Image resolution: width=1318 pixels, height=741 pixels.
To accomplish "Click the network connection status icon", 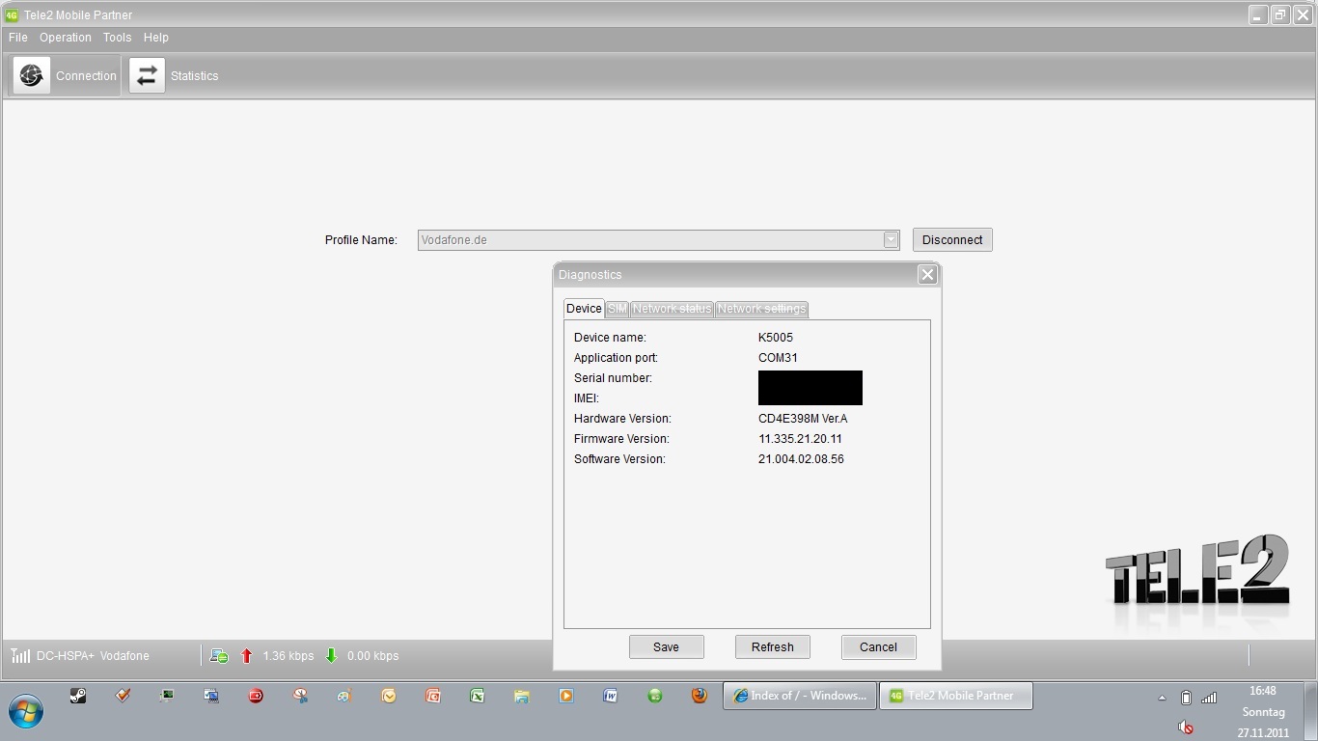I will click(x=219, y=656).
